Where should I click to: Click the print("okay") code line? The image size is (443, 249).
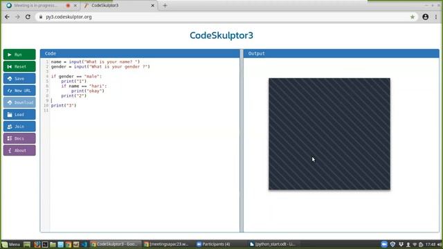tap(88, 91)
